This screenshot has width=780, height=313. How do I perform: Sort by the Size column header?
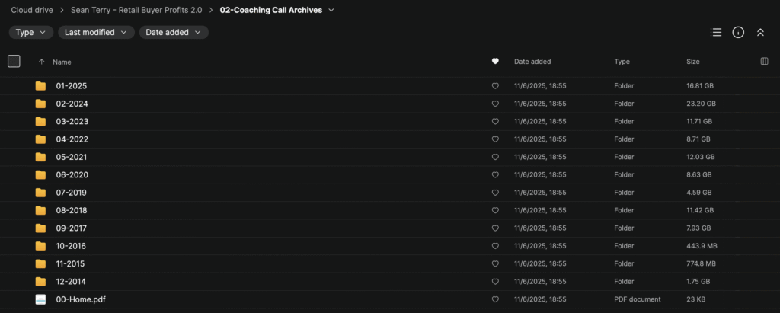click(692, 62)
